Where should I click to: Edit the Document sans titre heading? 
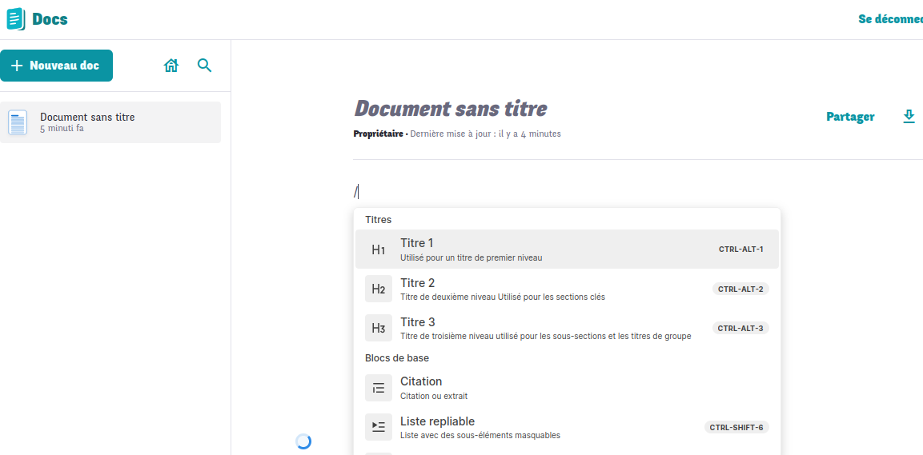[451, 109]
